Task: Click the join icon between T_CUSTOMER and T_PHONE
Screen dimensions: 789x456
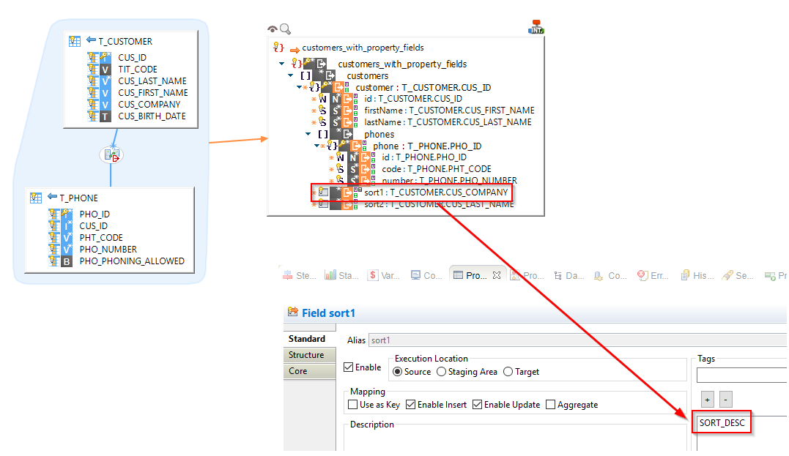Action: click(111, 154)
